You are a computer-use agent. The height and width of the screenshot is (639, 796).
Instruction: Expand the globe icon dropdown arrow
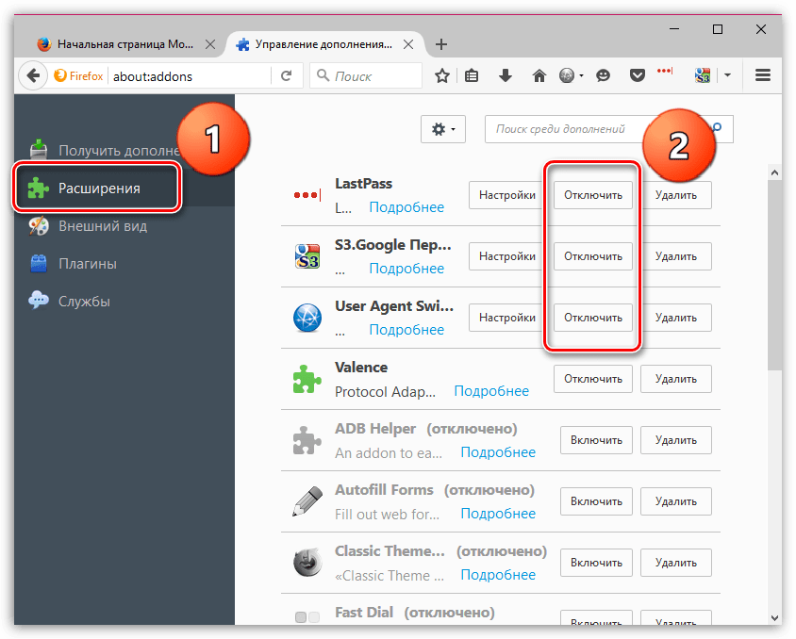(x=582, y=75)
